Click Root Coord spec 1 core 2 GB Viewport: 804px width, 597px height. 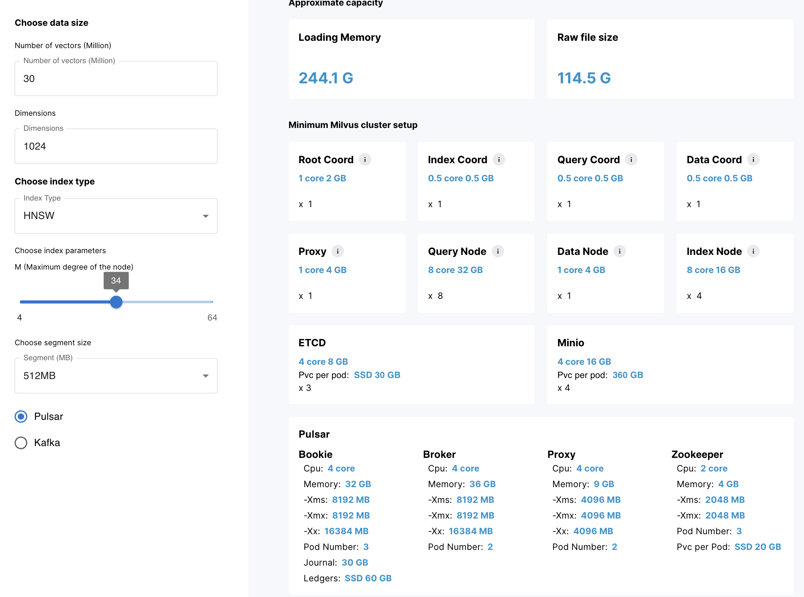[x=322, y=178]
